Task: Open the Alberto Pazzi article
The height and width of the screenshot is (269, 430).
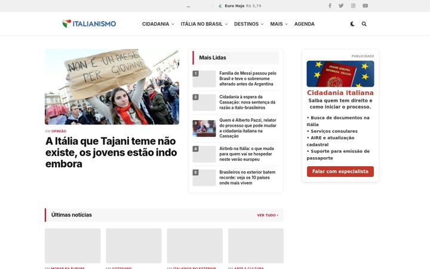Action: point(248,128)
